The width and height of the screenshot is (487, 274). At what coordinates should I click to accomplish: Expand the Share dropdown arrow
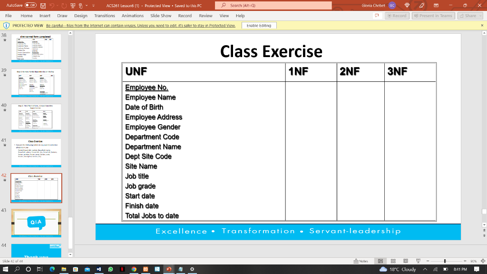tap(479, 16)
